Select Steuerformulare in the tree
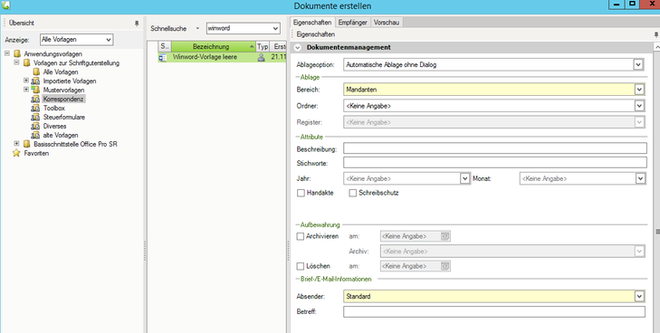The width and height of the screenshot is (660, 333). (64, 118)
